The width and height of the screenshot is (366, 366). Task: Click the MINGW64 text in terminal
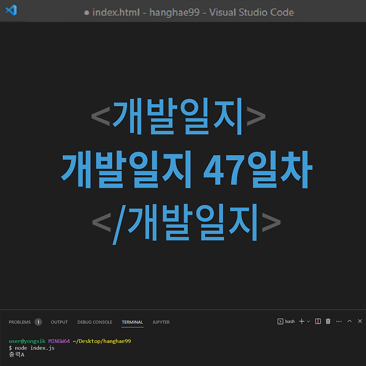coord(59,341)
